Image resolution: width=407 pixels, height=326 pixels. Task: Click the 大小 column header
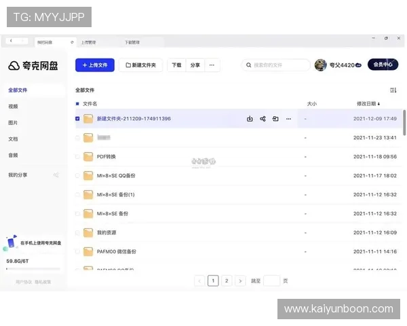[x=312, y=104]
